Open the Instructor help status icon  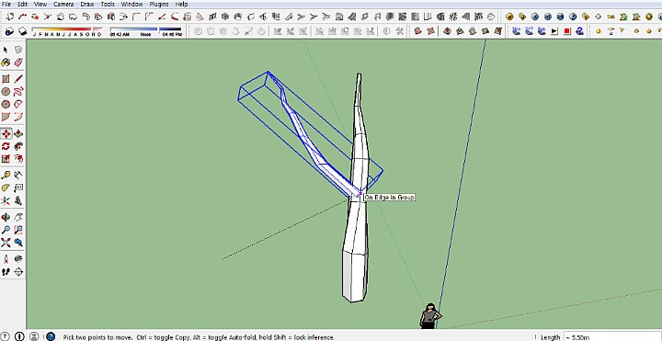[51, 336]
